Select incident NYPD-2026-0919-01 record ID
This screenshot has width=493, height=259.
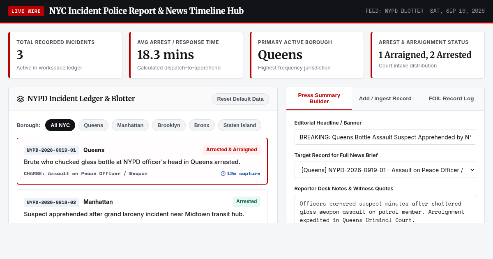coord(51,150)
